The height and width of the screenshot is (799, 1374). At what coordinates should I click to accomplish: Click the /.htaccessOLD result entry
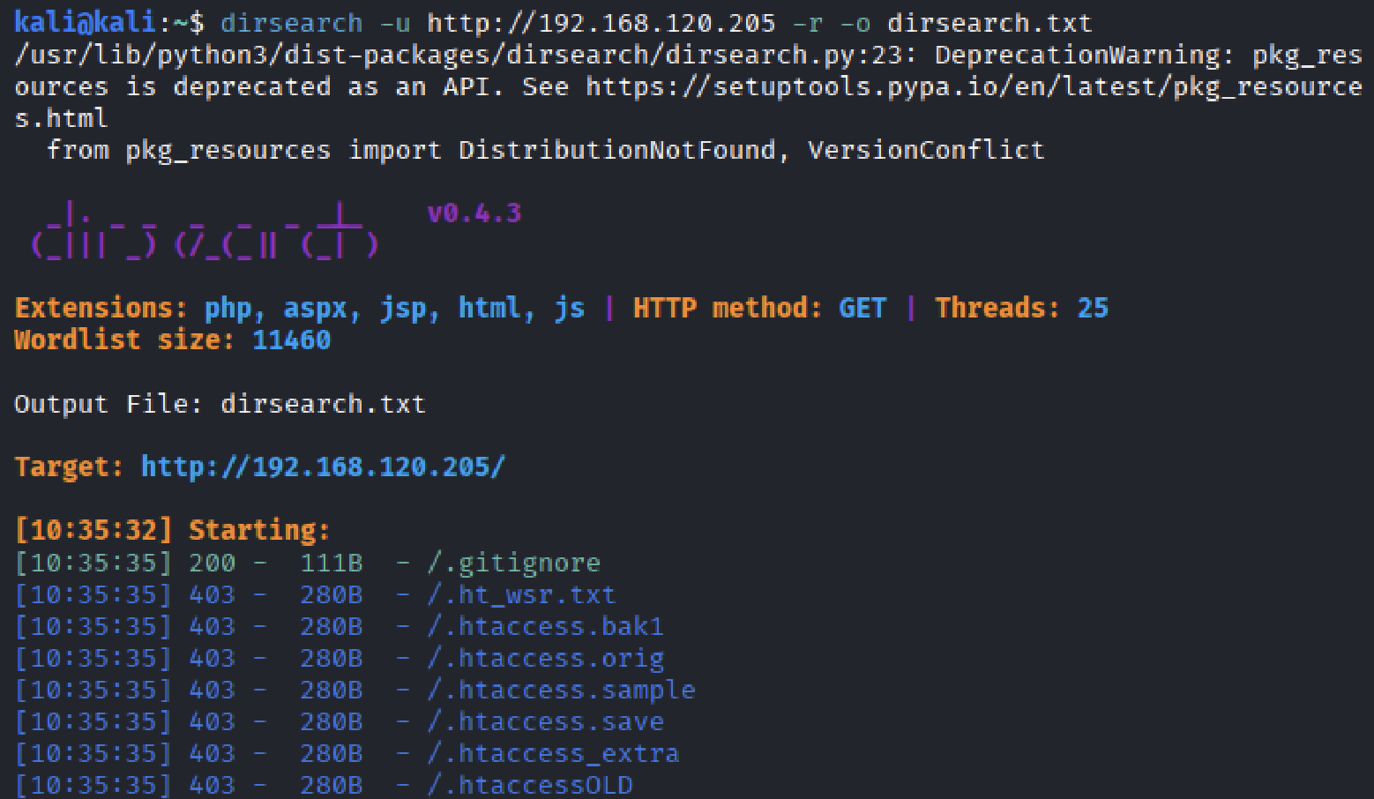529,785
